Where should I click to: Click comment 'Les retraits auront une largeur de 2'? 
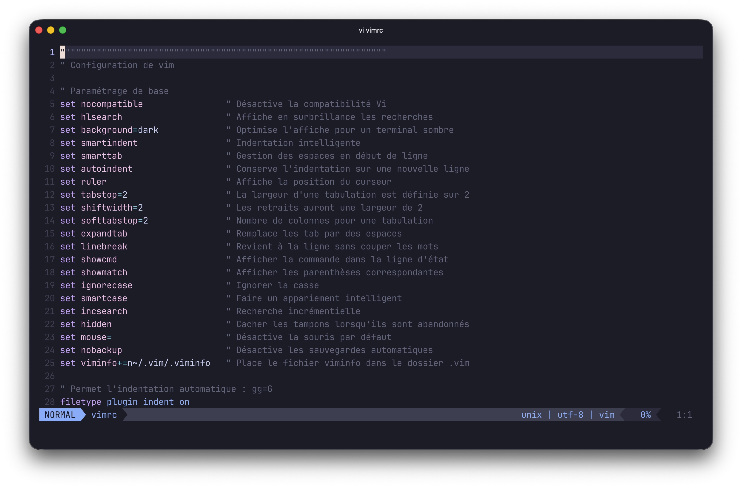coord(329,207)
